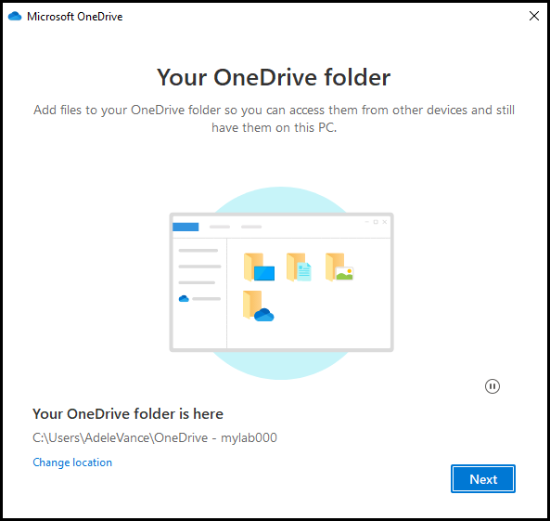Click the Next button
The image size is (550, 521).
point(483,479)
